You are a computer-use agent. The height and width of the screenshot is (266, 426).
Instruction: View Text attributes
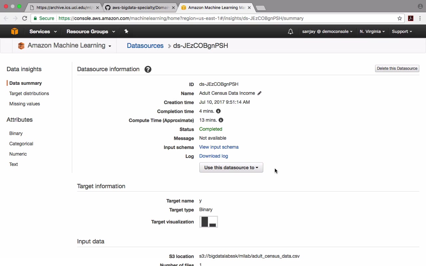14,164
